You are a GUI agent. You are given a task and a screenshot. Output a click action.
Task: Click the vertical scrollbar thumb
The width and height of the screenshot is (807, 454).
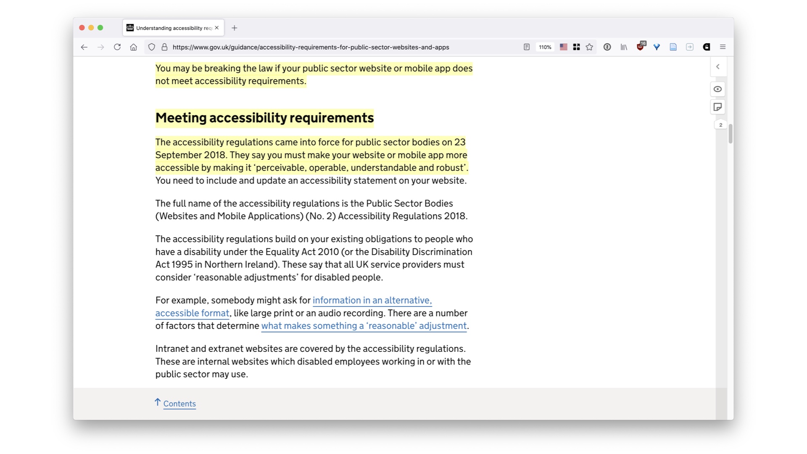(x=731, y=134)
